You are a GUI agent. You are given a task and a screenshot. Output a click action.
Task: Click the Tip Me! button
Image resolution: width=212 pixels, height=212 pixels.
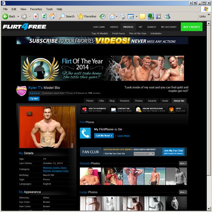pyautogui.click(x=34, y=99)
